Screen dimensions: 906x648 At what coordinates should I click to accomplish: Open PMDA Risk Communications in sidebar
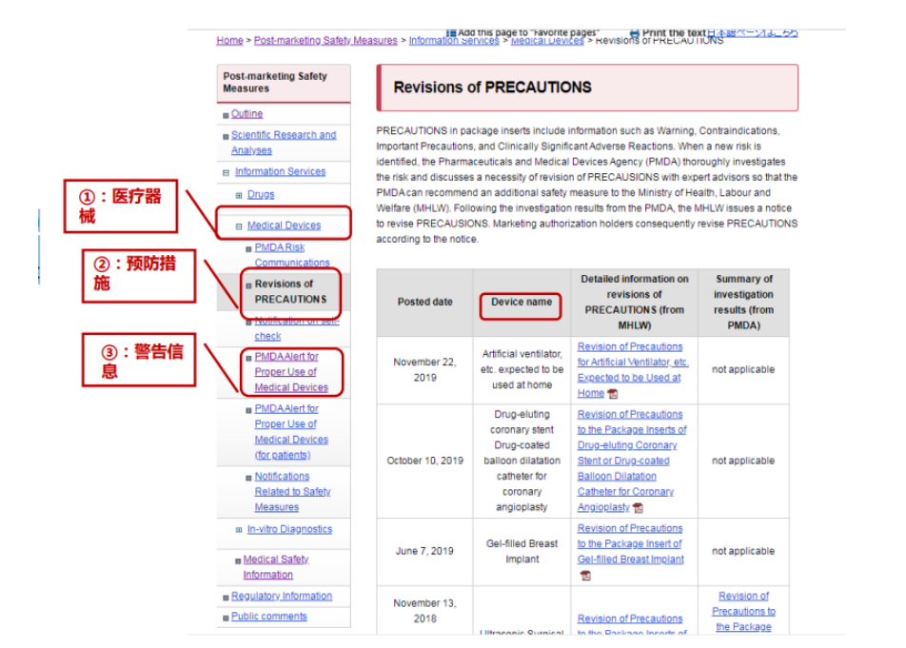[291, 255]
